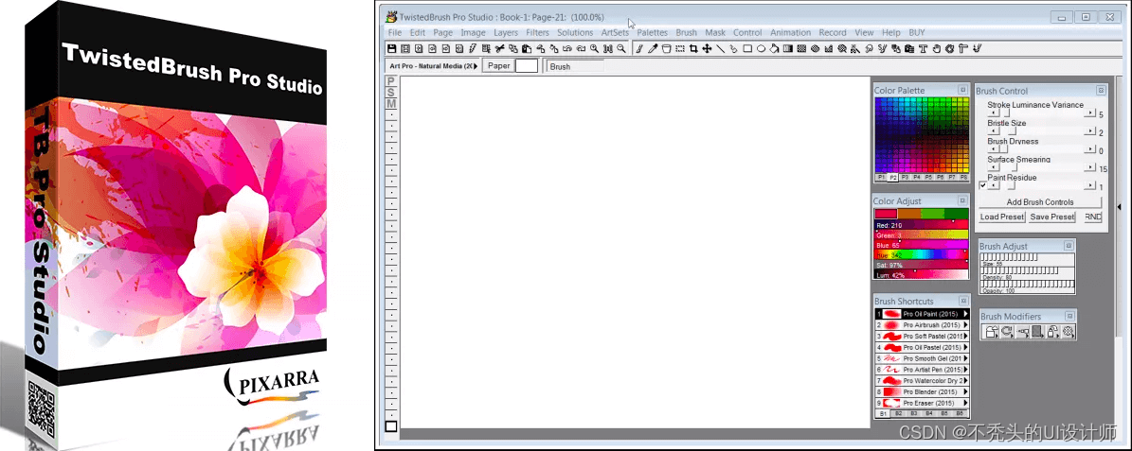Select the Crop tool icon
The height and width of the screenshot is (451, 1132).
(x=693, y=48)
